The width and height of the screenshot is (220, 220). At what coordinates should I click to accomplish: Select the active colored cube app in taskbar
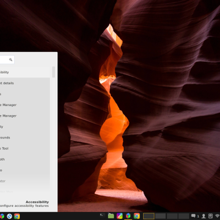(128, 216)
